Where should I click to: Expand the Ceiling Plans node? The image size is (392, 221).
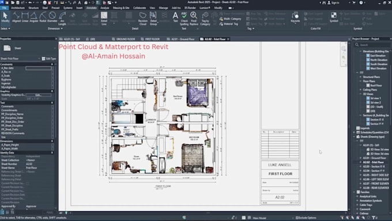pyautogui.click(x=360, y=89)
